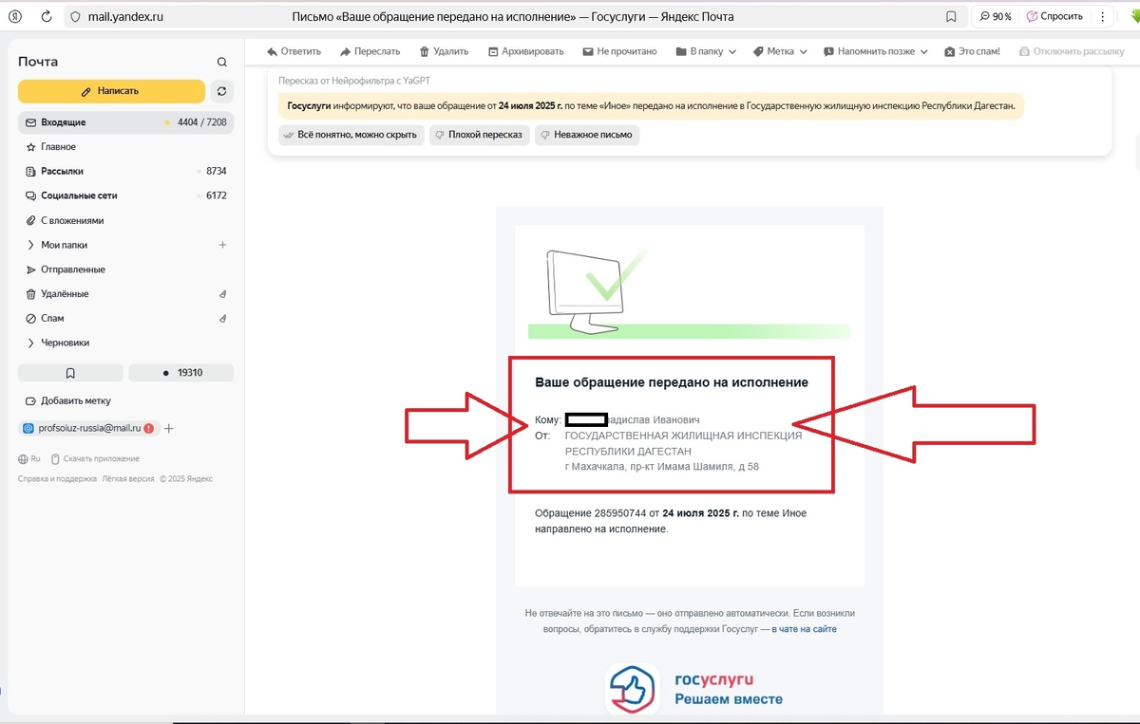Image resolution: width=1140 pixels, height=724 pixels.
Task: Open the Входящие inbox folder
Action: [125, 122]
